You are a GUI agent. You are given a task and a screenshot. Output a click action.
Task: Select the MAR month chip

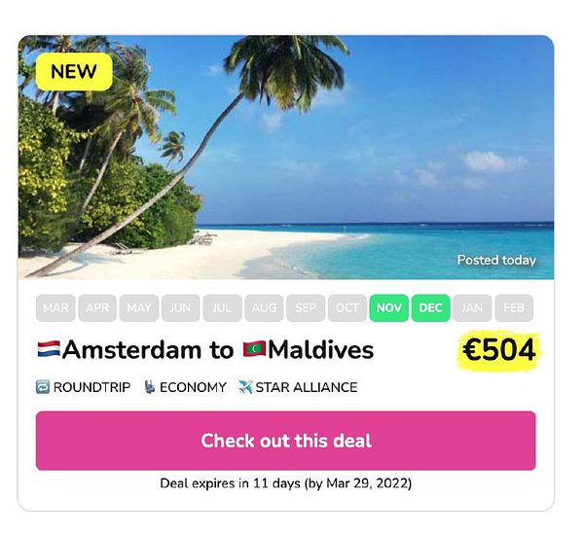(55, 308)
